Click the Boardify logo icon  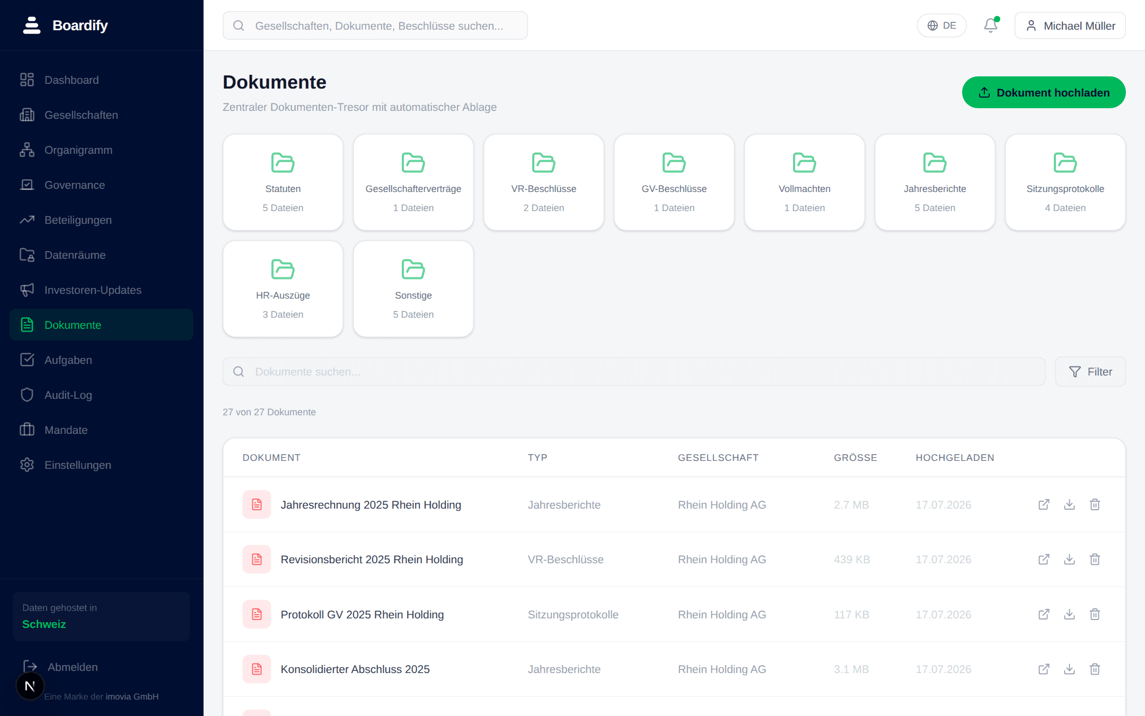pyautogui.click(x=32, y=25)
